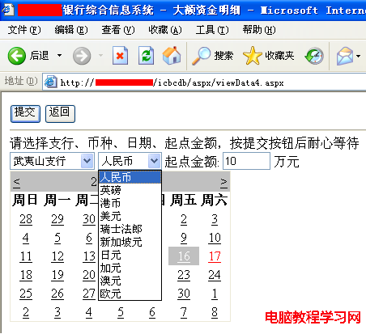This screenshot has width=366, height=334.
Task: Go to previous month with < link
Action: tap(16, 182)
